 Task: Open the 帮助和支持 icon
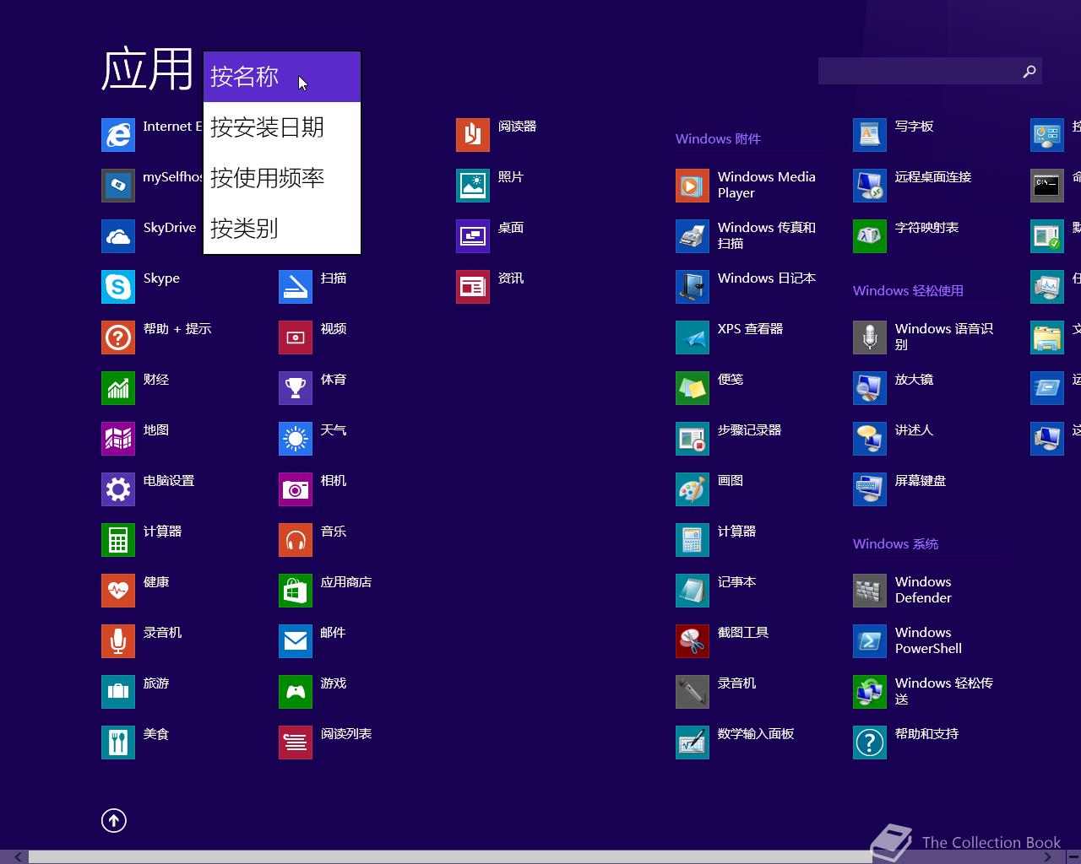tap(870, 742)
